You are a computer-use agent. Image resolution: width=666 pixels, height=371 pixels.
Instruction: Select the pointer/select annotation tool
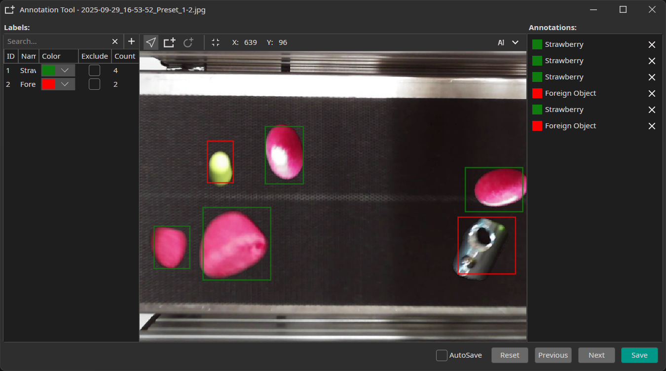click(150, 42)
